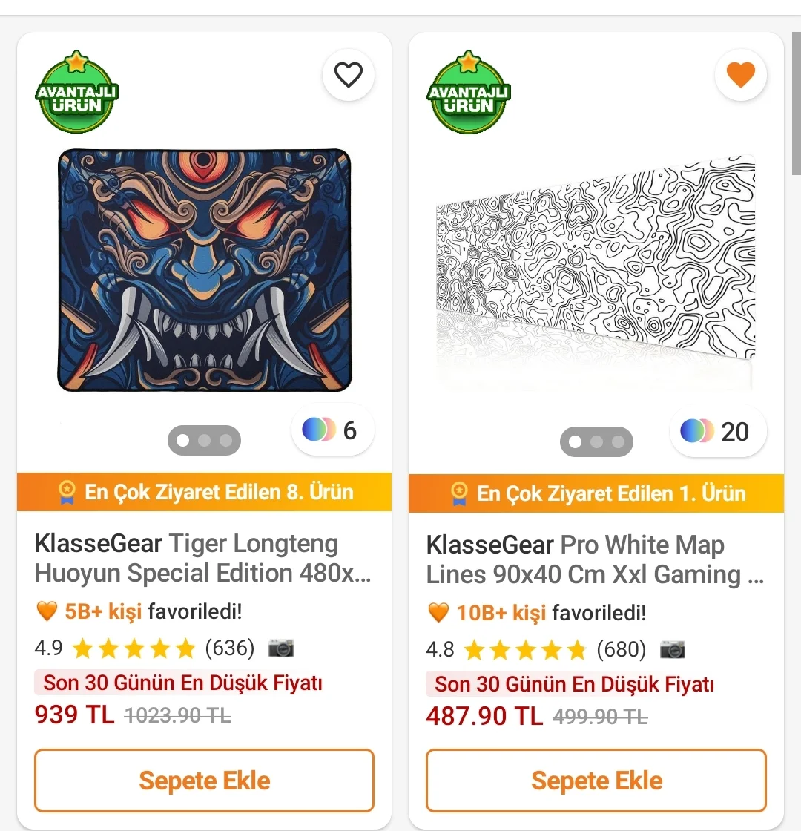Open the White Map Lines mousepad image
Screen dimensions: 801x831
click(x=596, y=271)
